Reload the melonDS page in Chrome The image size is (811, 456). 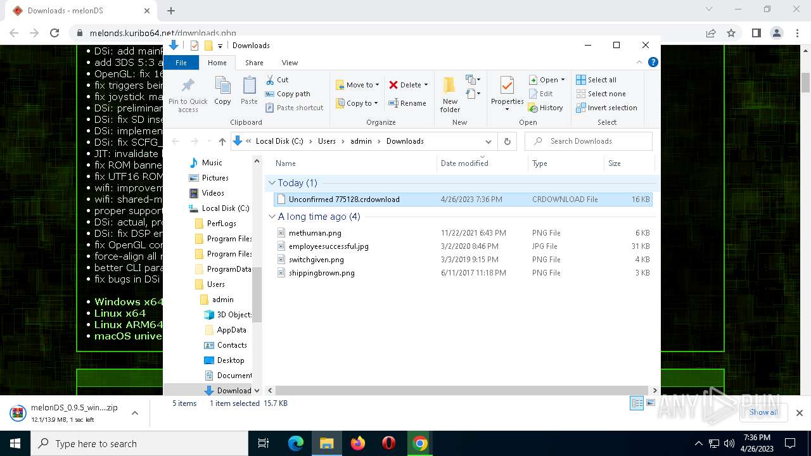pyautogui.click(x=54, y=33)
